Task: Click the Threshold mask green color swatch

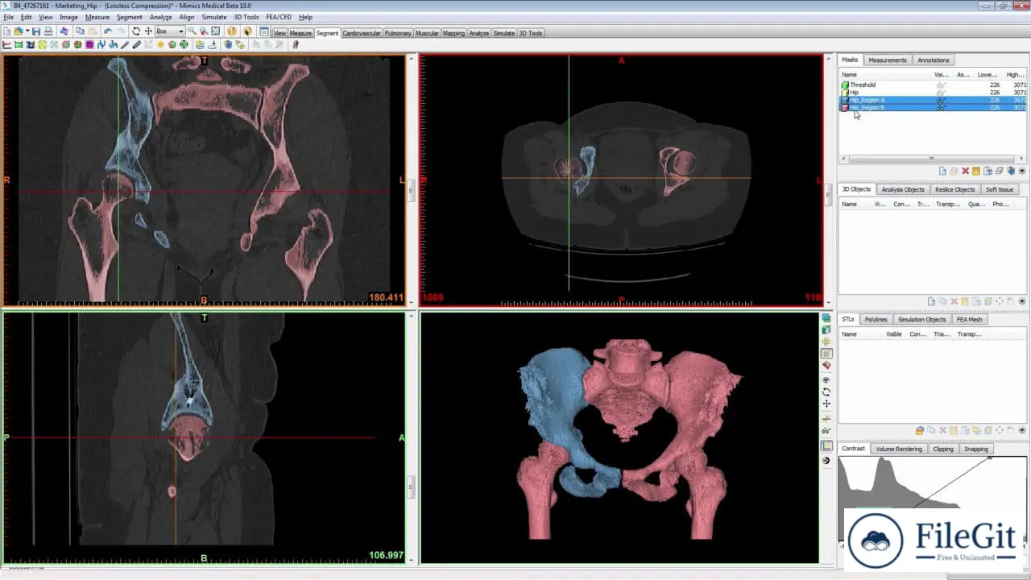Action: pos(845,85)
